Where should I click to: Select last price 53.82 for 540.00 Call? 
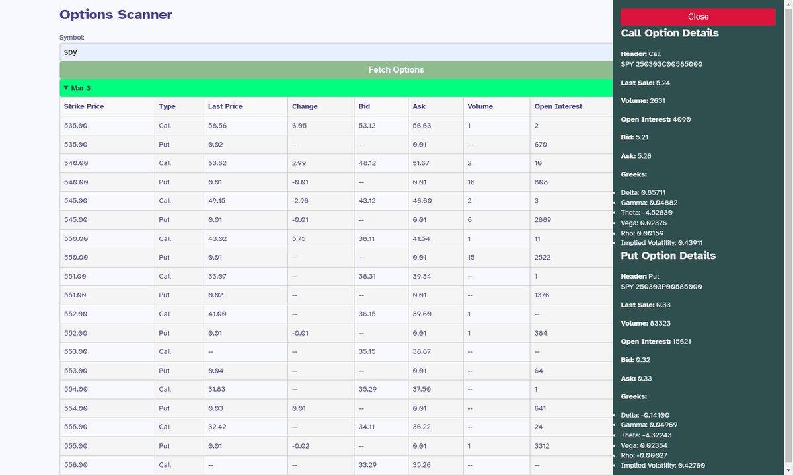[217, 163]
